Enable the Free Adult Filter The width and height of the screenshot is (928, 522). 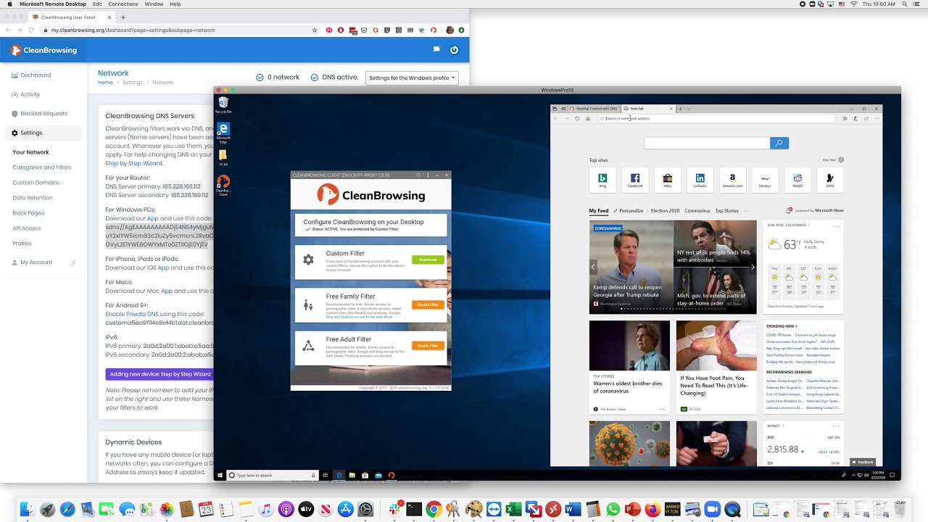[x=428, y=346]
